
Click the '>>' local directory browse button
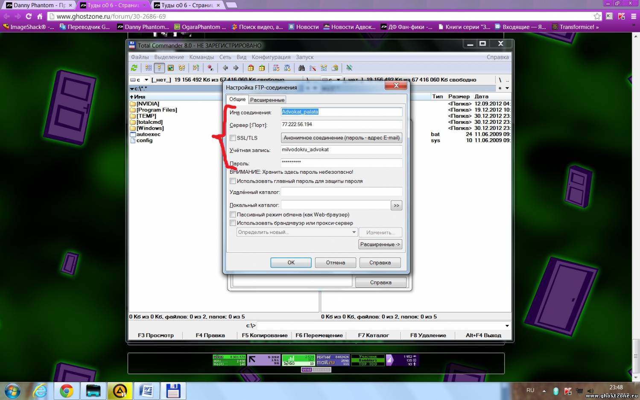pyautogui.click(x=396, y=205)
